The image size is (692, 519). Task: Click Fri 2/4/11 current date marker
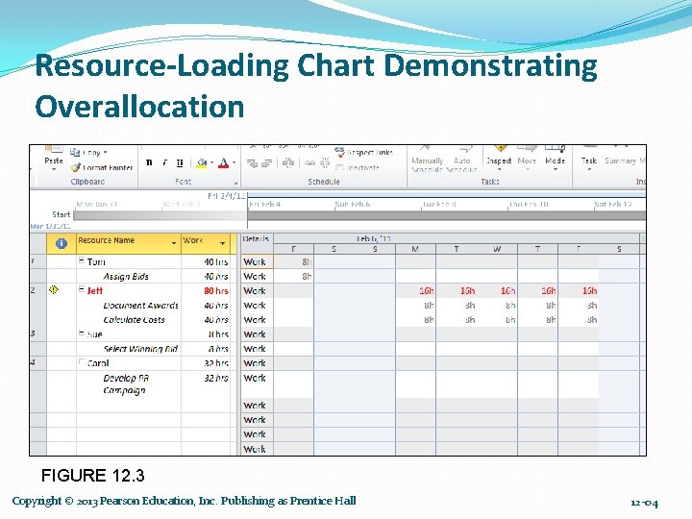pos(227,196)
